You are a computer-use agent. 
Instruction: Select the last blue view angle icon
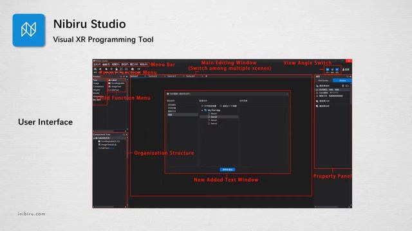point(337,69)
